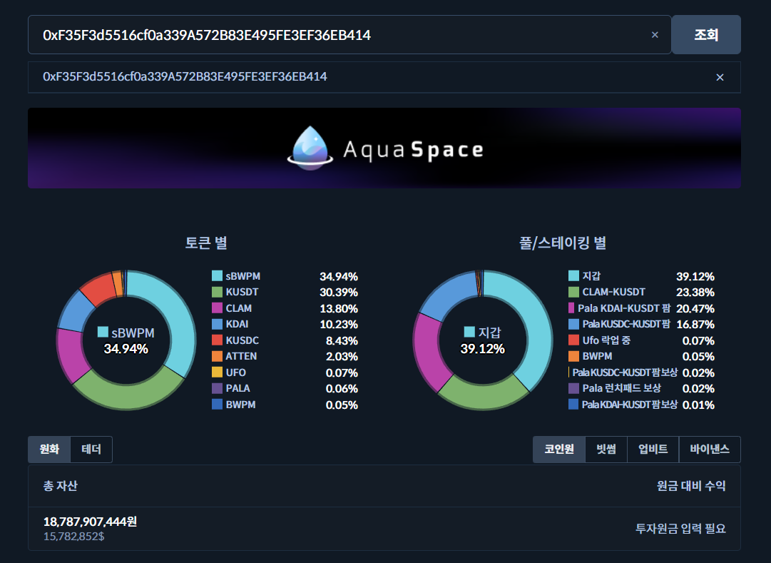This screenshot has width=771, height=563.
Task: Toggle Pala KUSDC-KUSDT 팜 legend swatch
Action: coord(573,324)
